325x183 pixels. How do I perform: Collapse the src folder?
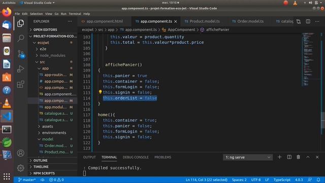coord(42,62)
